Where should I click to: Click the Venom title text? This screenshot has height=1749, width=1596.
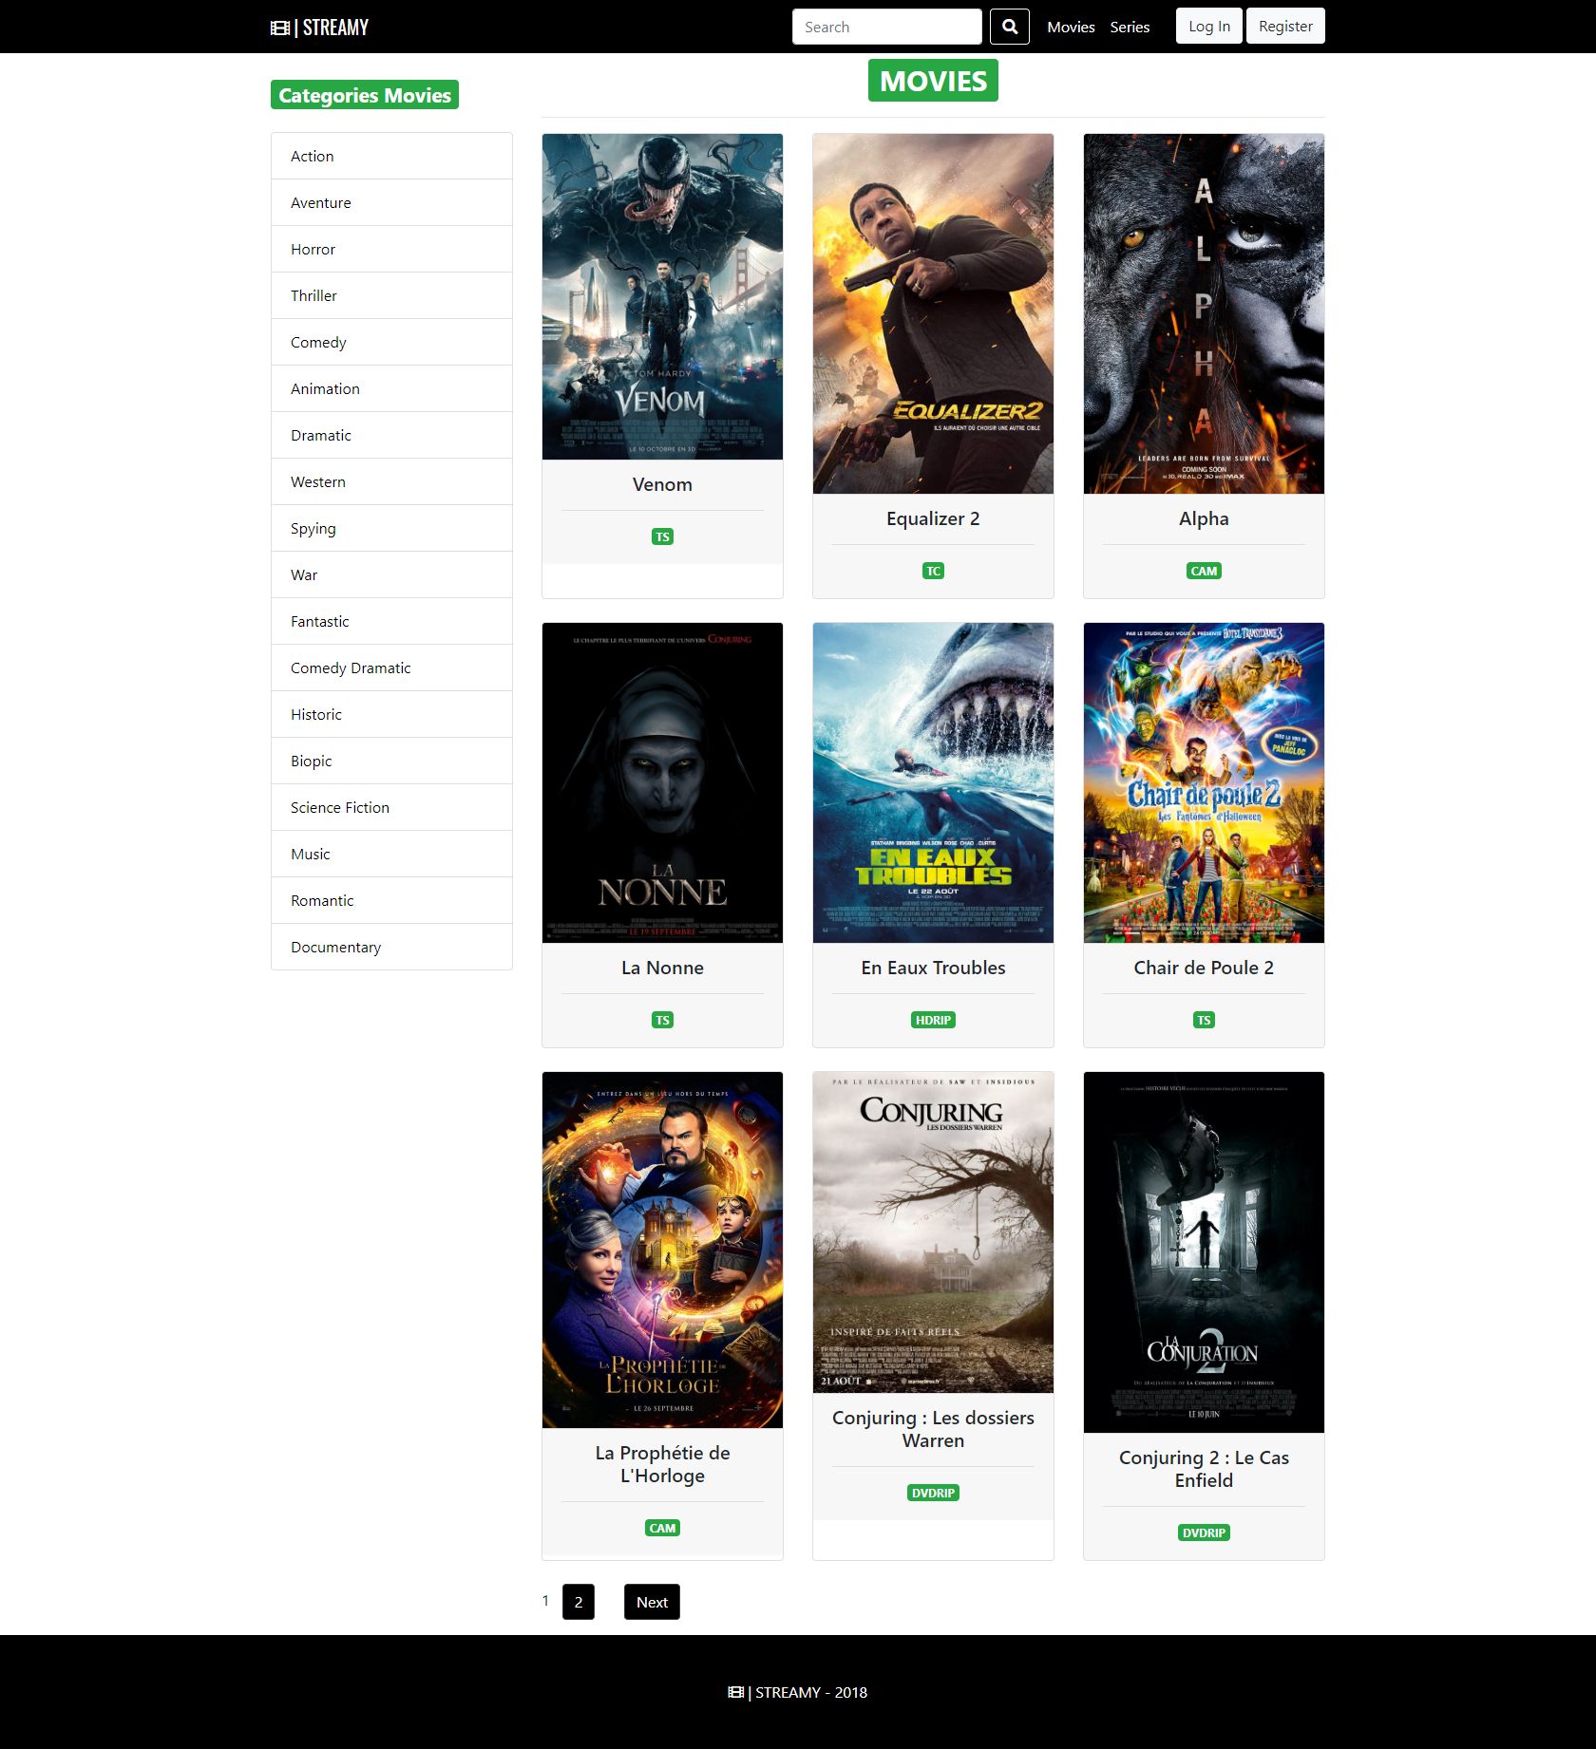pyautogui.click(x=662, y=484)
